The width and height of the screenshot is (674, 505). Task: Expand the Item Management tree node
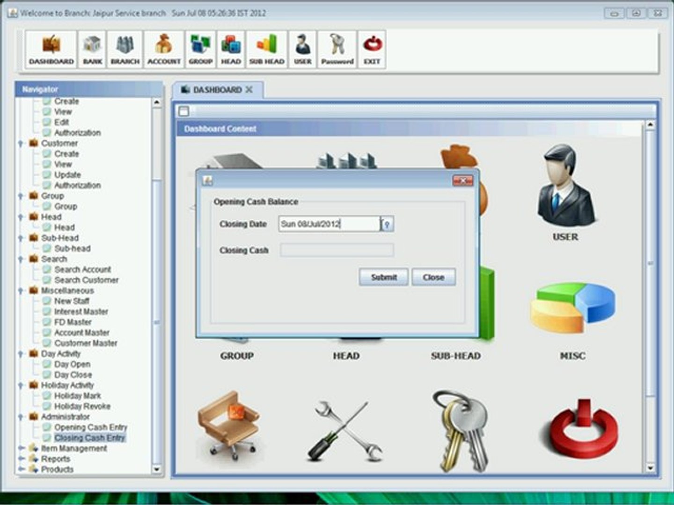tap(21, 448)
